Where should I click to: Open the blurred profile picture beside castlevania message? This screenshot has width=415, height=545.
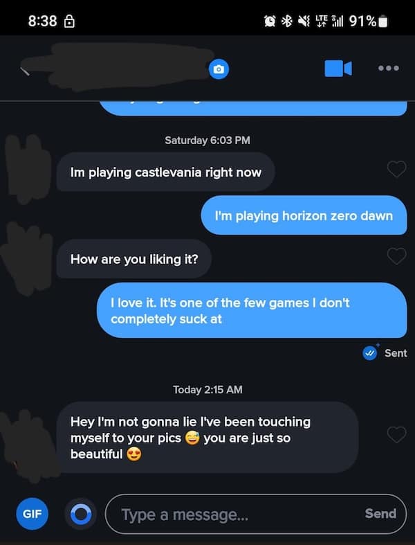[27, 169]
